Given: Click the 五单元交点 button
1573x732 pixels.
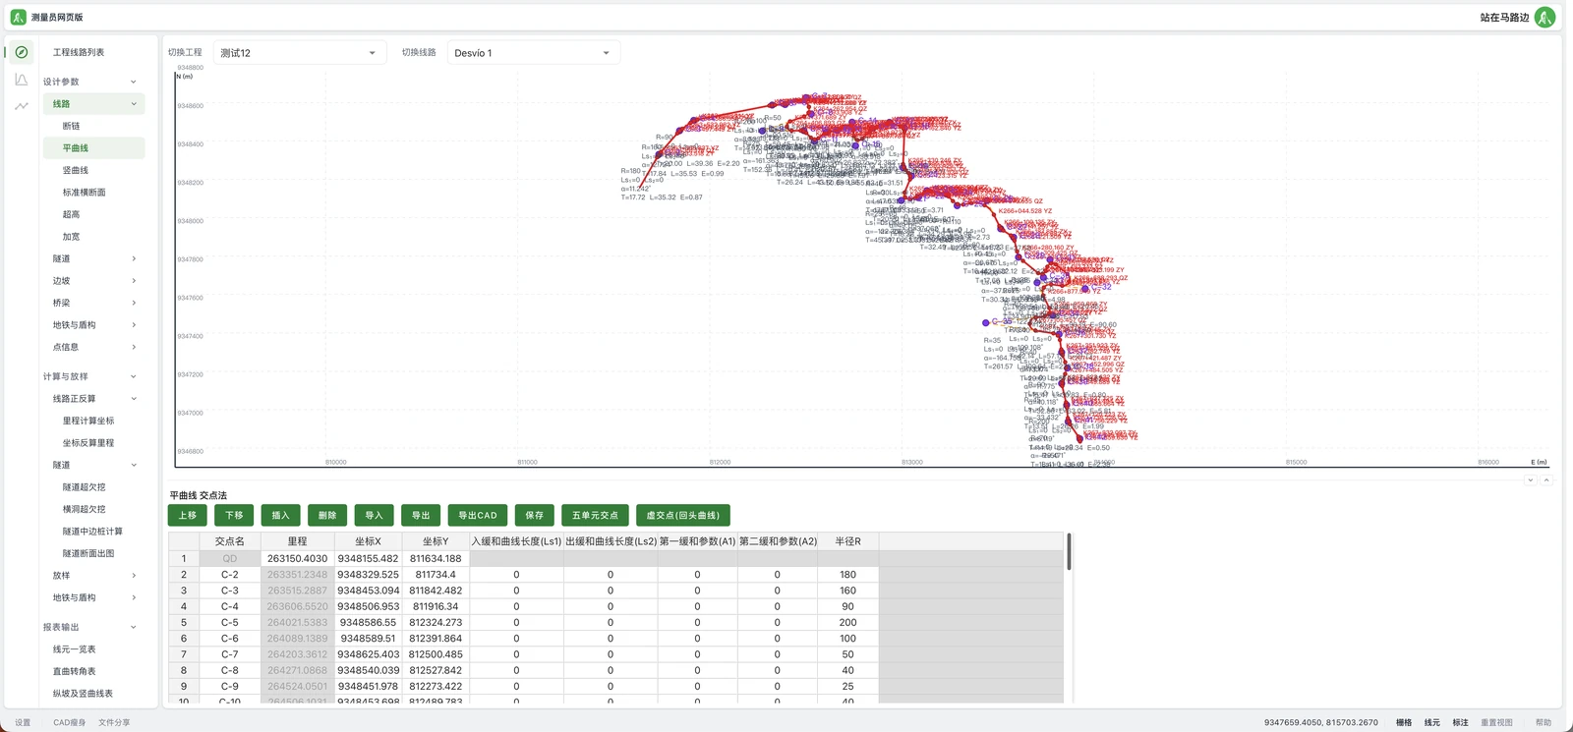Looking at the screenshot, I should click(x=595, y=515).
